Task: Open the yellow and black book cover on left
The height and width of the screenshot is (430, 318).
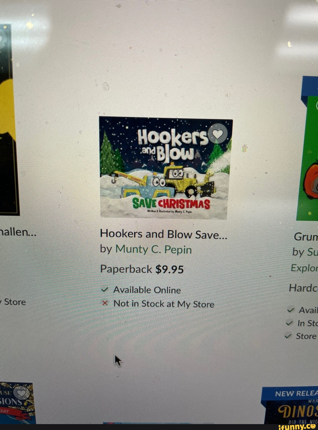Action: (9, 119)
